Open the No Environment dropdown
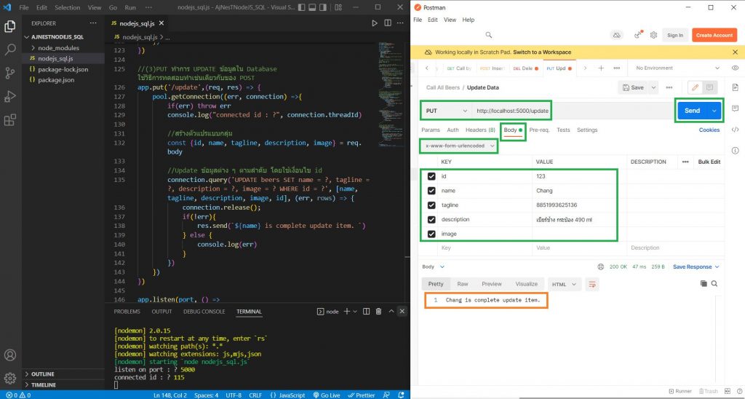The height and width of the screenshot is (399, 745). pos(678,68)
